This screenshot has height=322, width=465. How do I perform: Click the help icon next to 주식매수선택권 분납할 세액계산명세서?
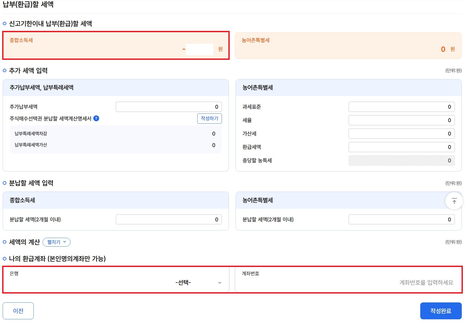[96, 118]
